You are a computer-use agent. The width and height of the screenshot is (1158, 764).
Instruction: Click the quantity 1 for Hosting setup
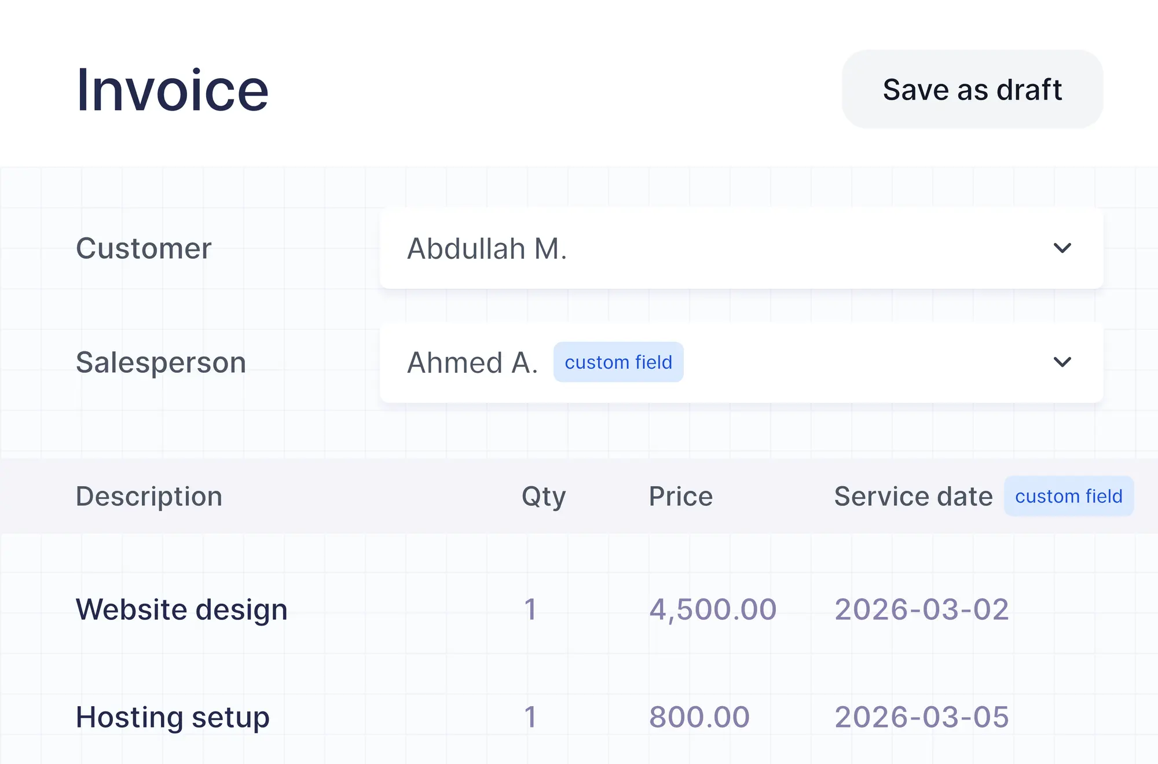point(530,717)
